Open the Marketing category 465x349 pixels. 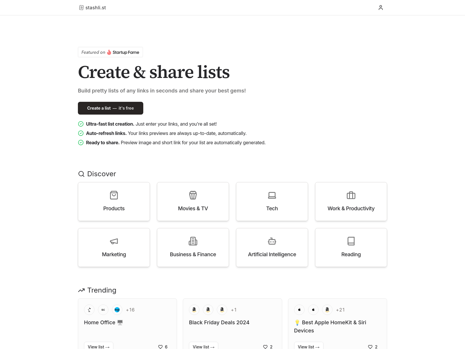pyautogui.click(x=114, y=247)
